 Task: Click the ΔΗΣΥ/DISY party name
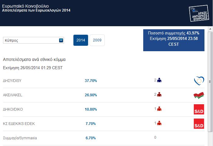tap(13, 81)
